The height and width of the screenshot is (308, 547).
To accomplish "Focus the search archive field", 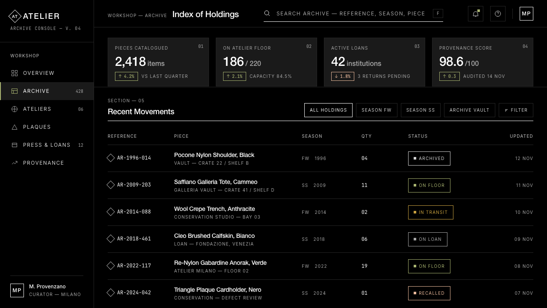I will click(353, 13).
